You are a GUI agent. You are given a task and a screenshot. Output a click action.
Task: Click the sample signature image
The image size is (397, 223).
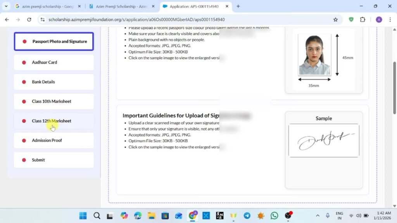[x=324, y=141]
